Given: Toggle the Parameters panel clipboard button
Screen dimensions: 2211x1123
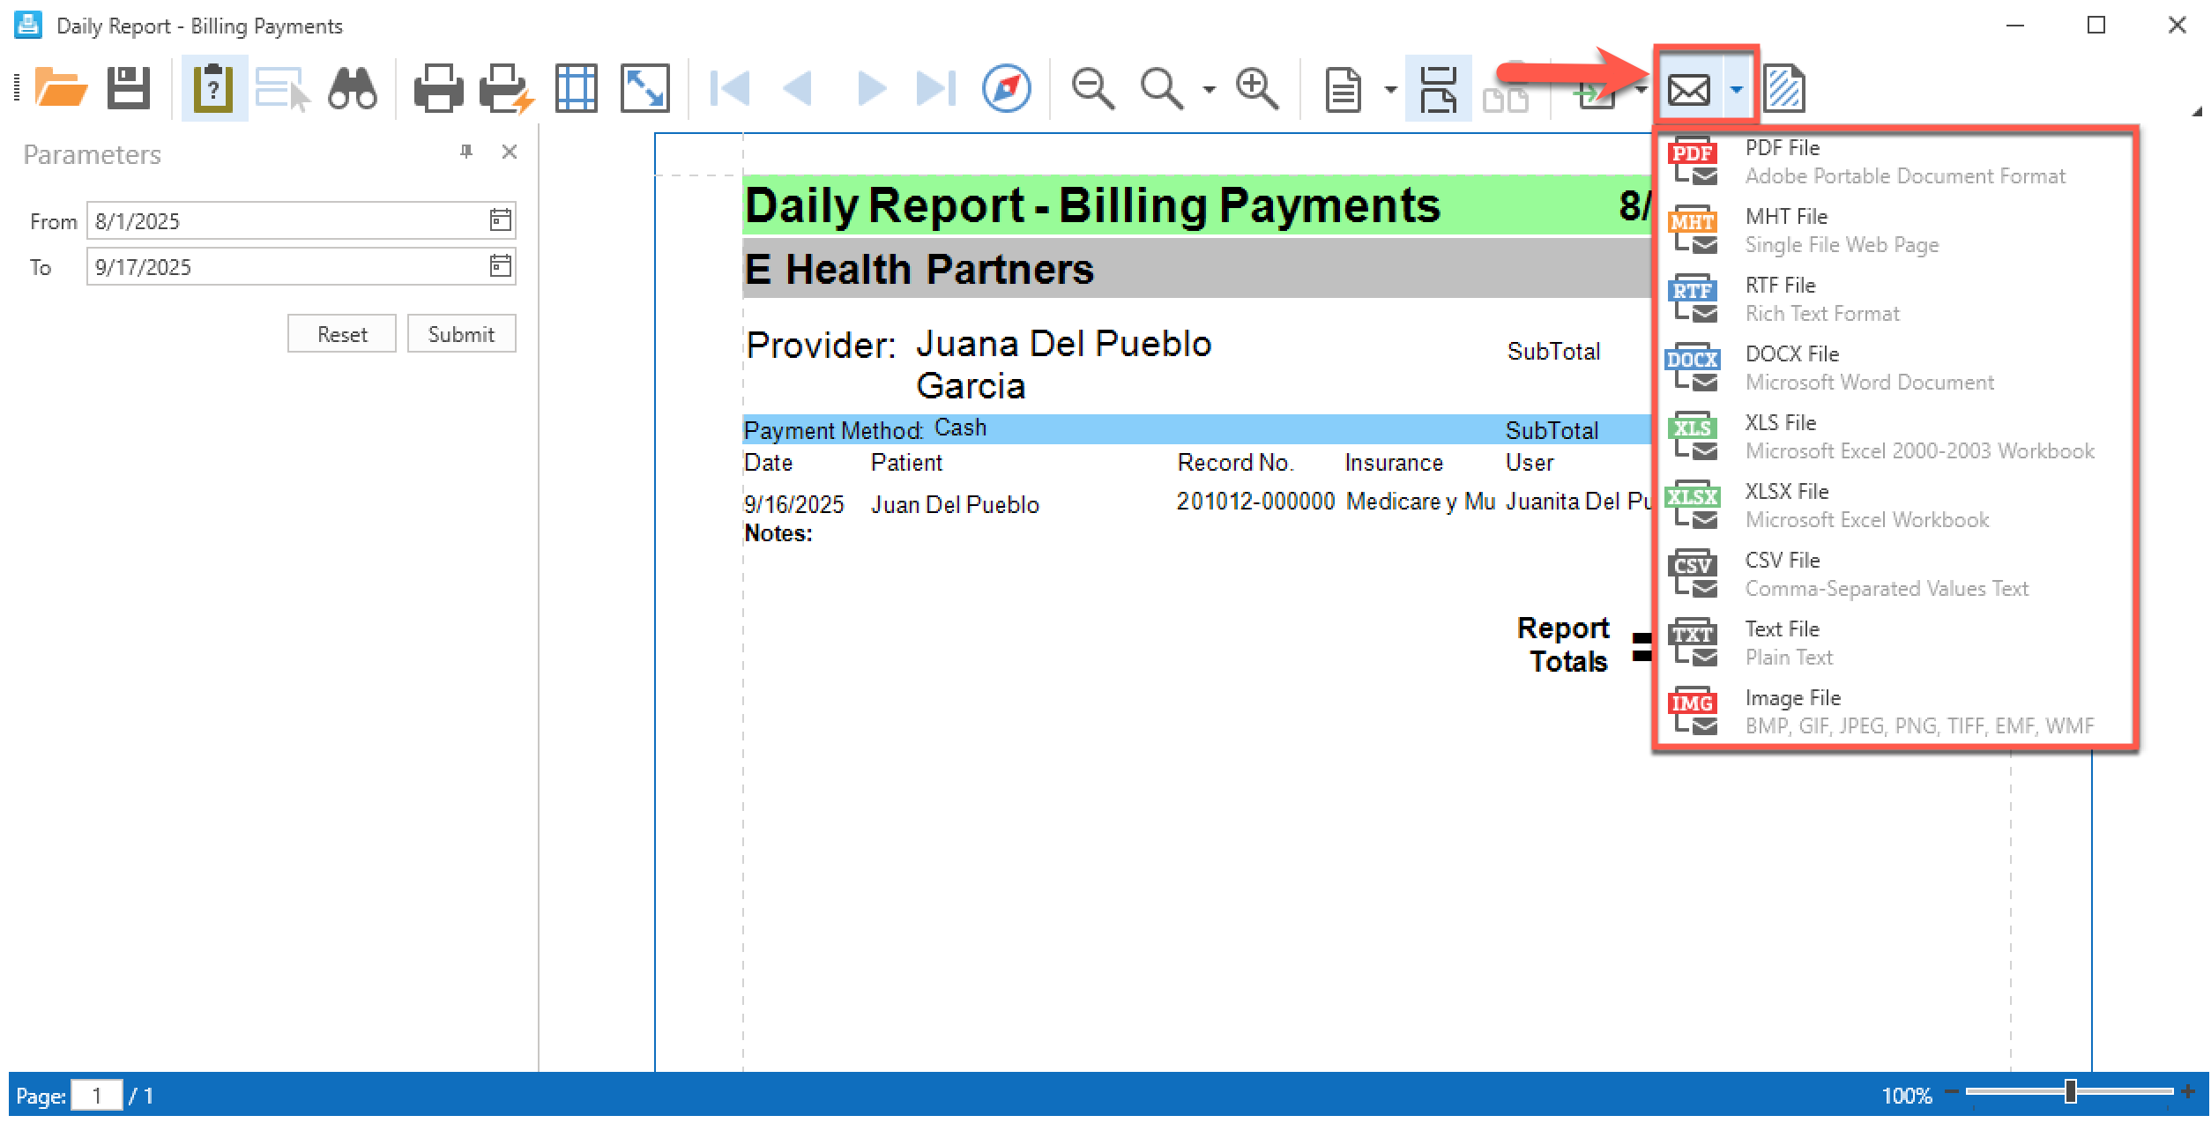Looking at the screenshot, I should 213,88.
